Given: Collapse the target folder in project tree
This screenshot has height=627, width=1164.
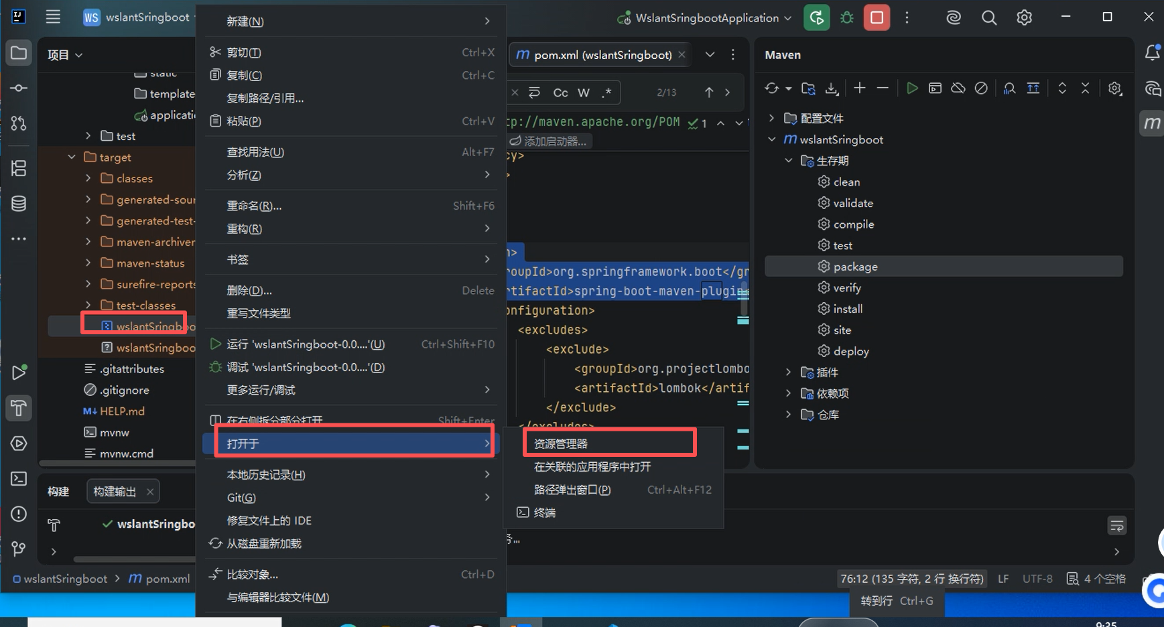Looking at the screenshot, I should (72, 157).
